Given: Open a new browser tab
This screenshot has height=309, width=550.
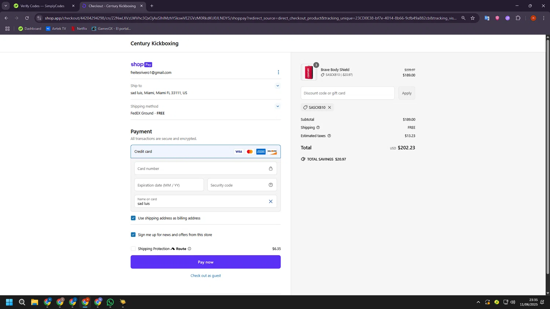Looking at the screenshot, I should point(152,6).
